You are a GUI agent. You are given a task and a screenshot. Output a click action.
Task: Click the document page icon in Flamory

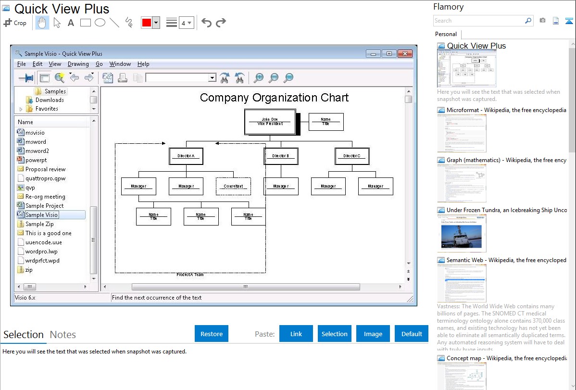click(x=556, y=21)
